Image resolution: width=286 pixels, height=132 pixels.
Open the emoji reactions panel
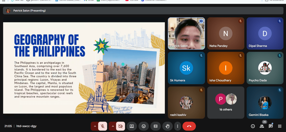click(144, 126)
